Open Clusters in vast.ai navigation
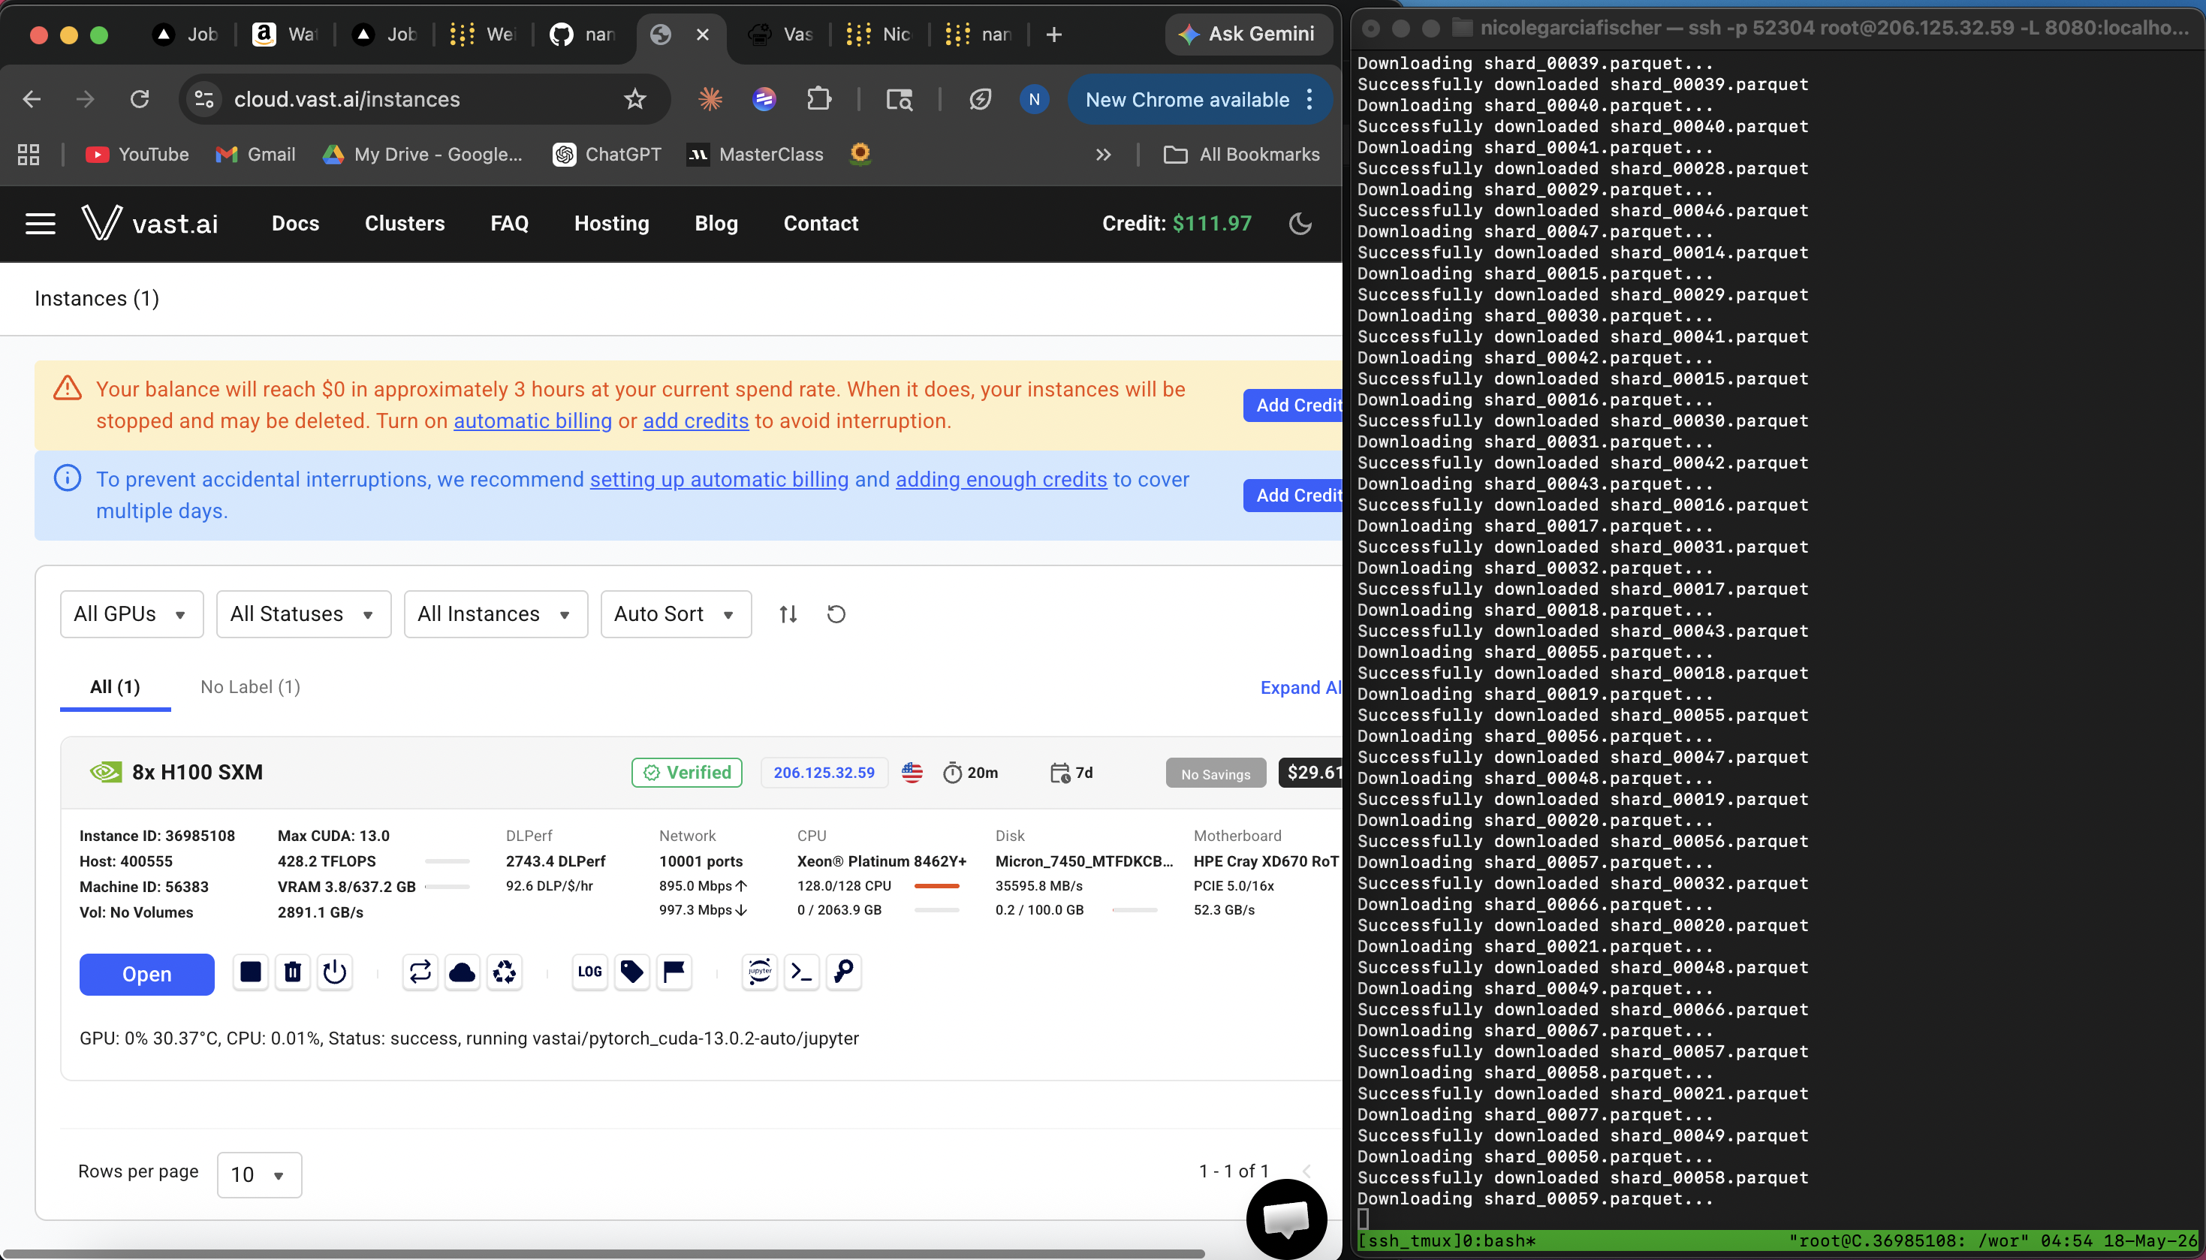Viewport: 2206px width, 1260px height. click(x=405, y=223)
